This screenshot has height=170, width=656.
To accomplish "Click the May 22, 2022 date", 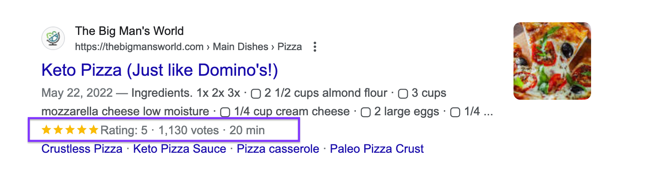I will click(77, 93).
